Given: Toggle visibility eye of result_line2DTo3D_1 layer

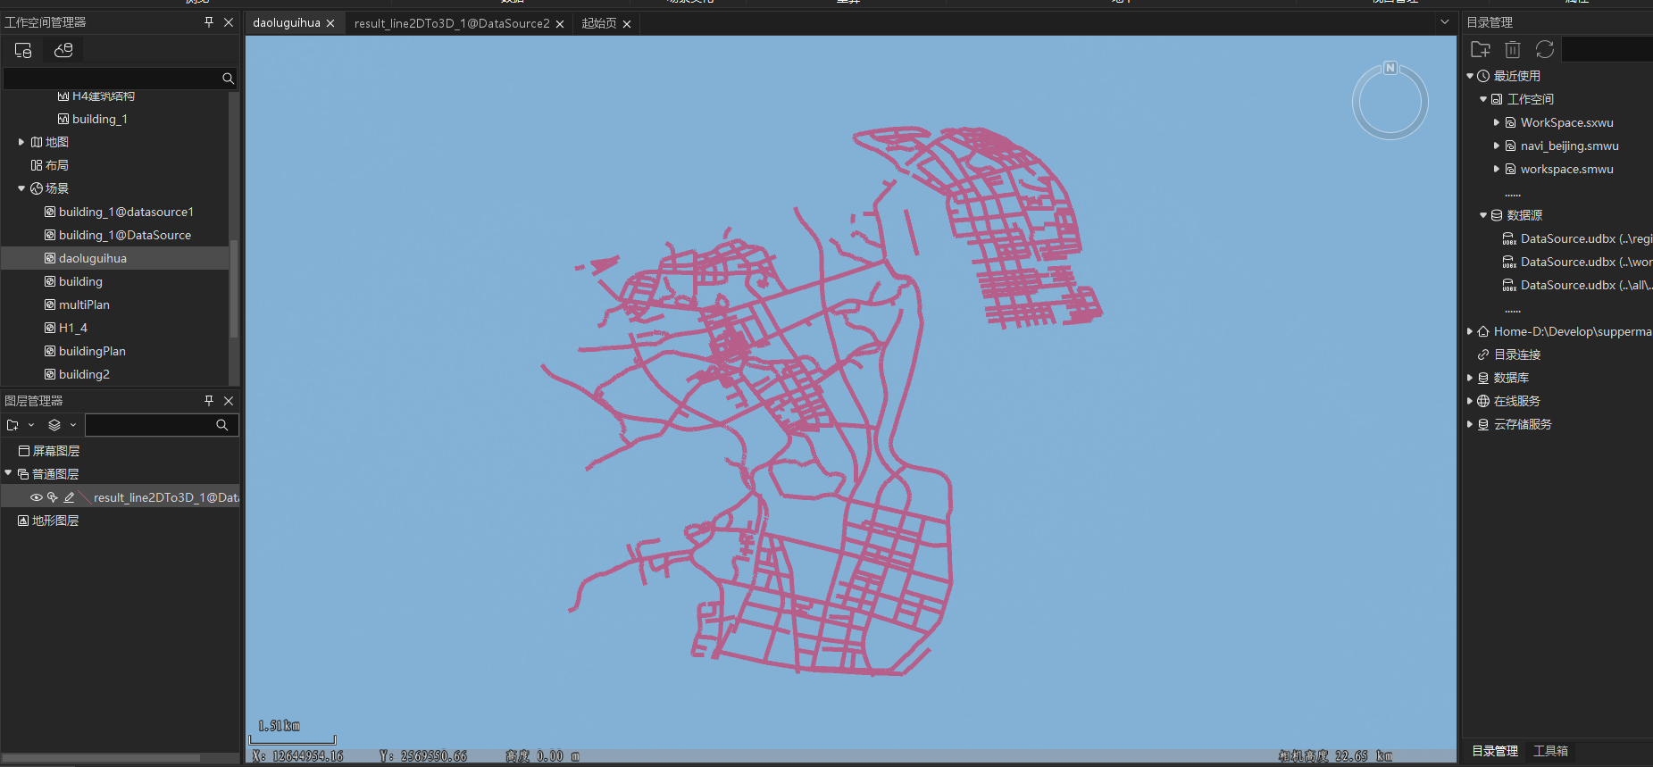Looking at the screenshot, I should click(x=37, y=497).
